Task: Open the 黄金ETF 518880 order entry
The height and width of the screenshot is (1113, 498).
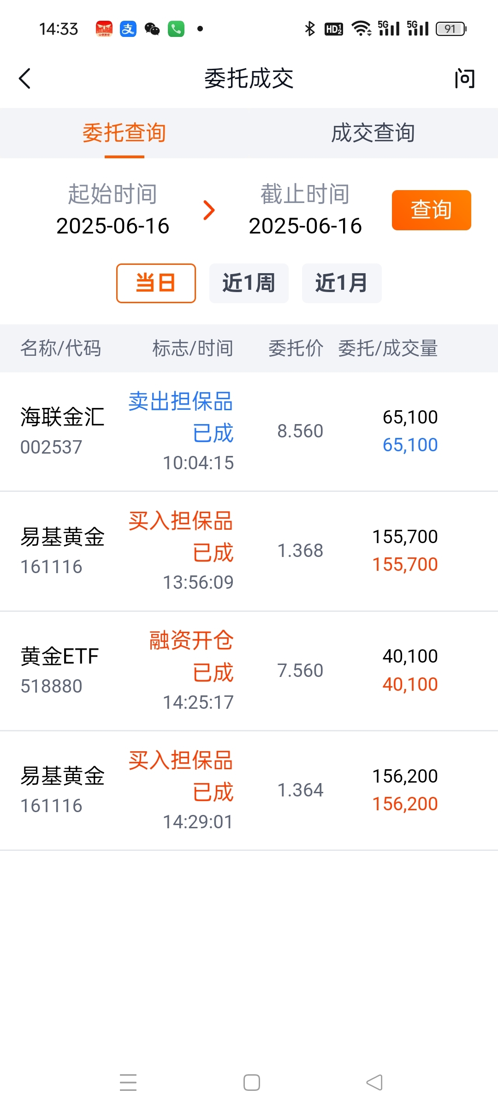Action: click(x=249, y=671)
